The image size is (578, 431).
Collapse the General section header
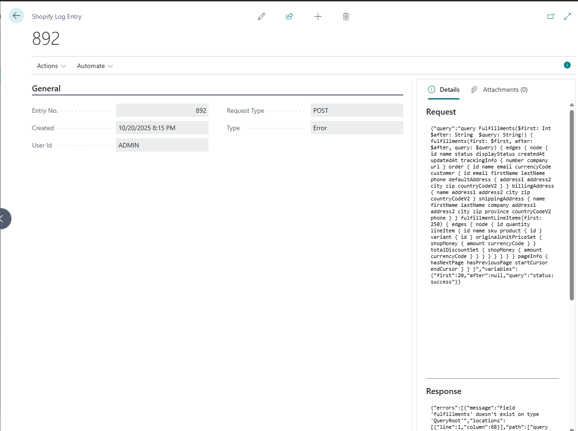pos(47,89)
